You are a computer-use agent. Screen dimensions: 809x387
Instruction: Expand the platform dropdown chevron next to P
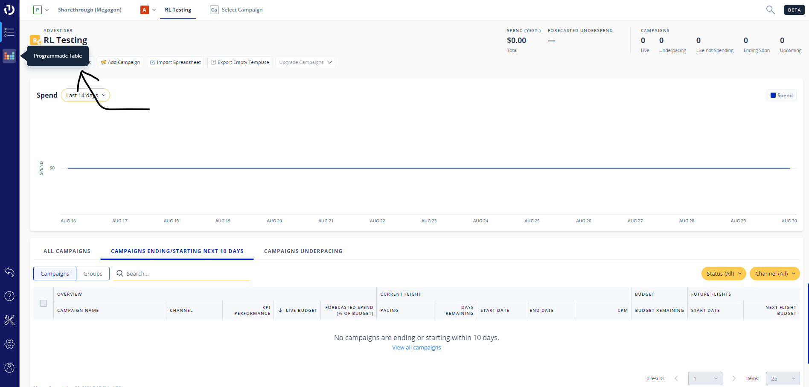47,10
